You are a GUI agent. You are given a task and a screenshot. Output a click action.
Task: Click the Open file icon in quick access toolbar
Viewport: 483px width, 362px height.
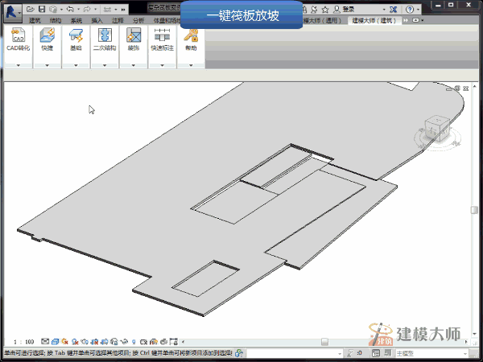[31, 9]
